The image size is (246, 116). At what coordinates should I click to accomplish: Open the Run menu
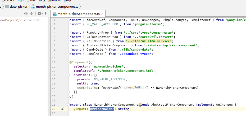click(21, 1)
